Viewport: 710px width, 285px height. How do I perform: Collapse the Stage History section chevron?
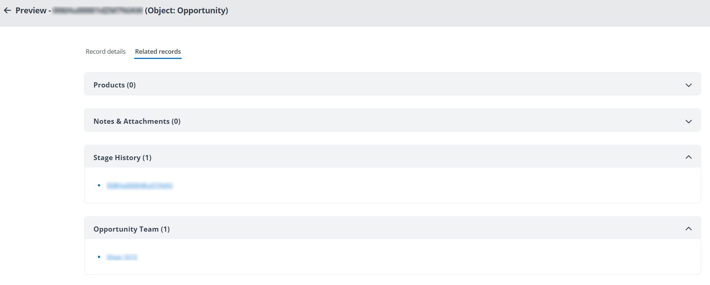[x=688, y=157]
